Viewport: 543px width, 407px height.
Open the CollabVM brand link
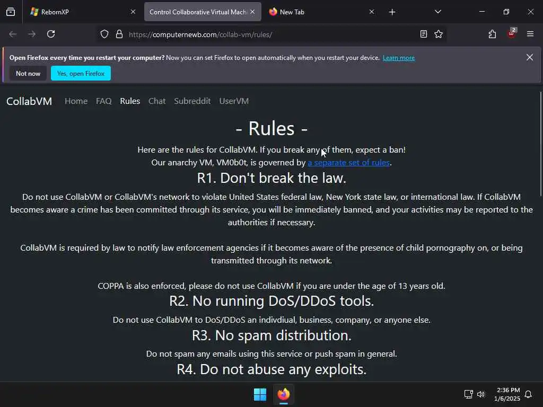[x=29, y=101]
